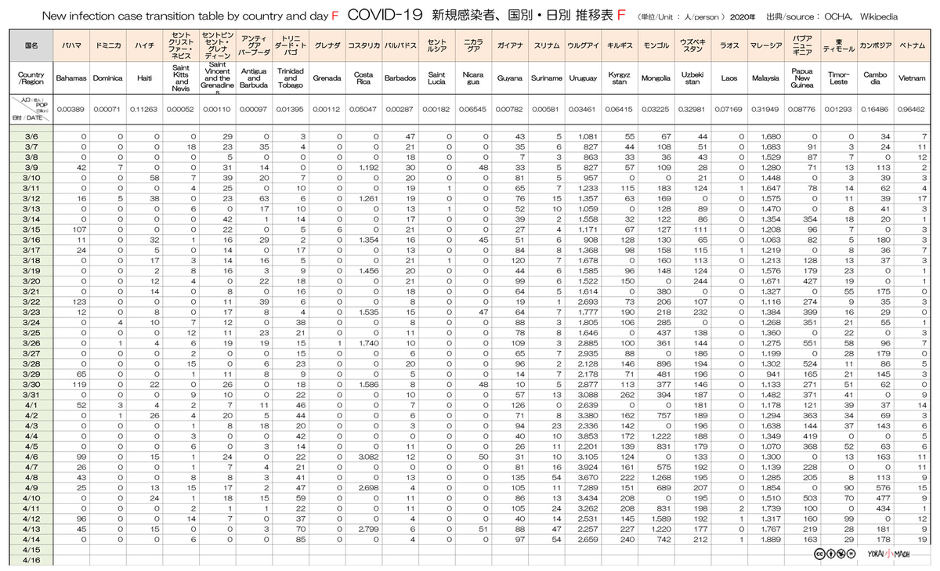The image size is (940, 571).
Task: Select the Laos column header
Action: pos(729,78)
